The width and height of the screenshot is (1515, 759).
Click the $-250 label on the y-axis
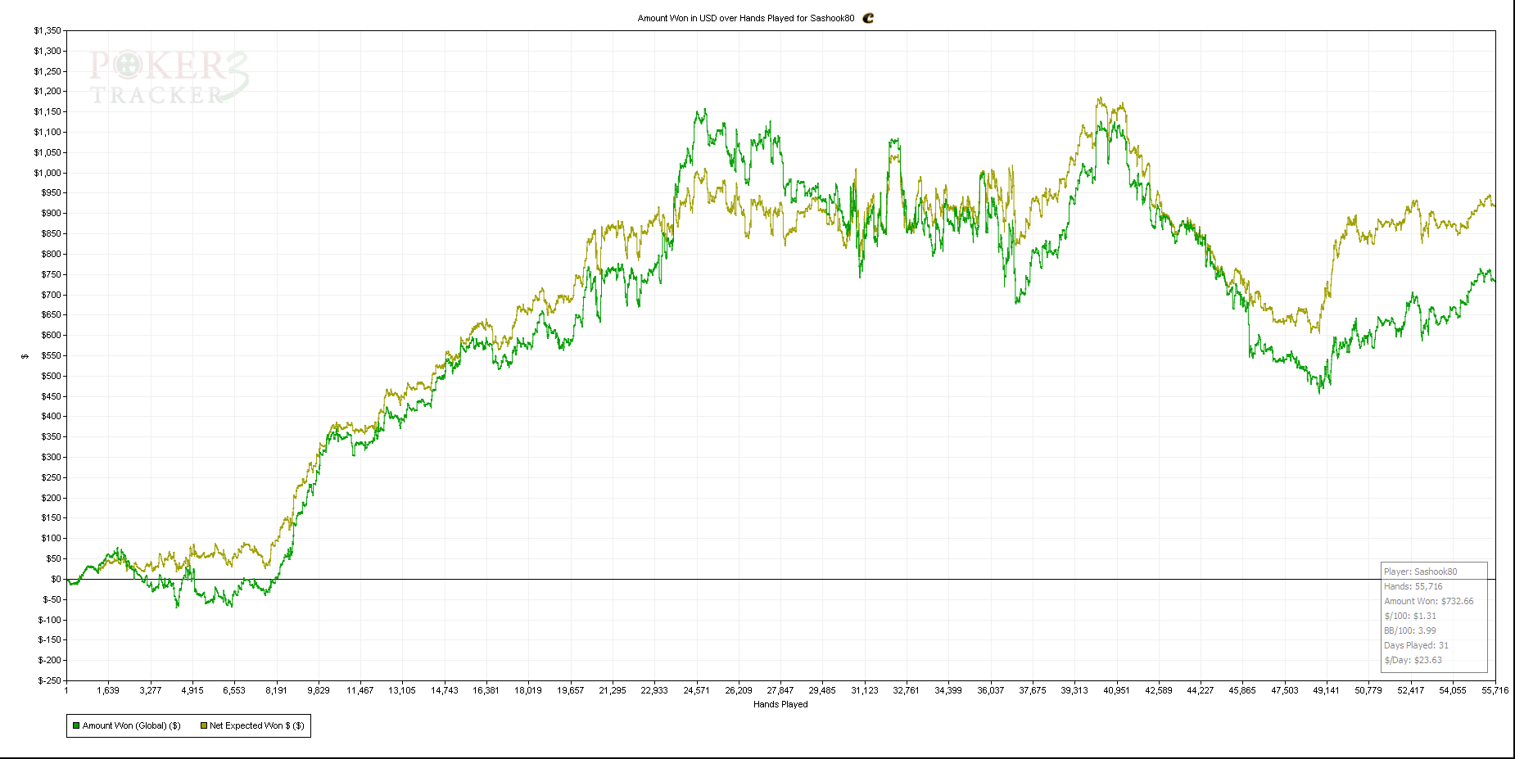point(49,680)
